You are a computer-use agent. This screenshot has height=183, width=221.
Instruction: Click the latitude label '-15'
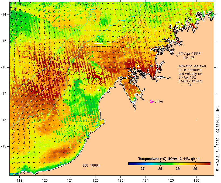point(4,41)
